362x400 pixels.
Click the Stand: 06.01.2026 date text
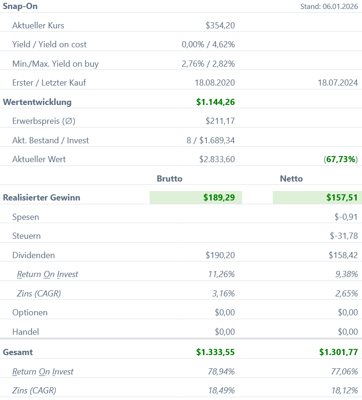[329, 7]
